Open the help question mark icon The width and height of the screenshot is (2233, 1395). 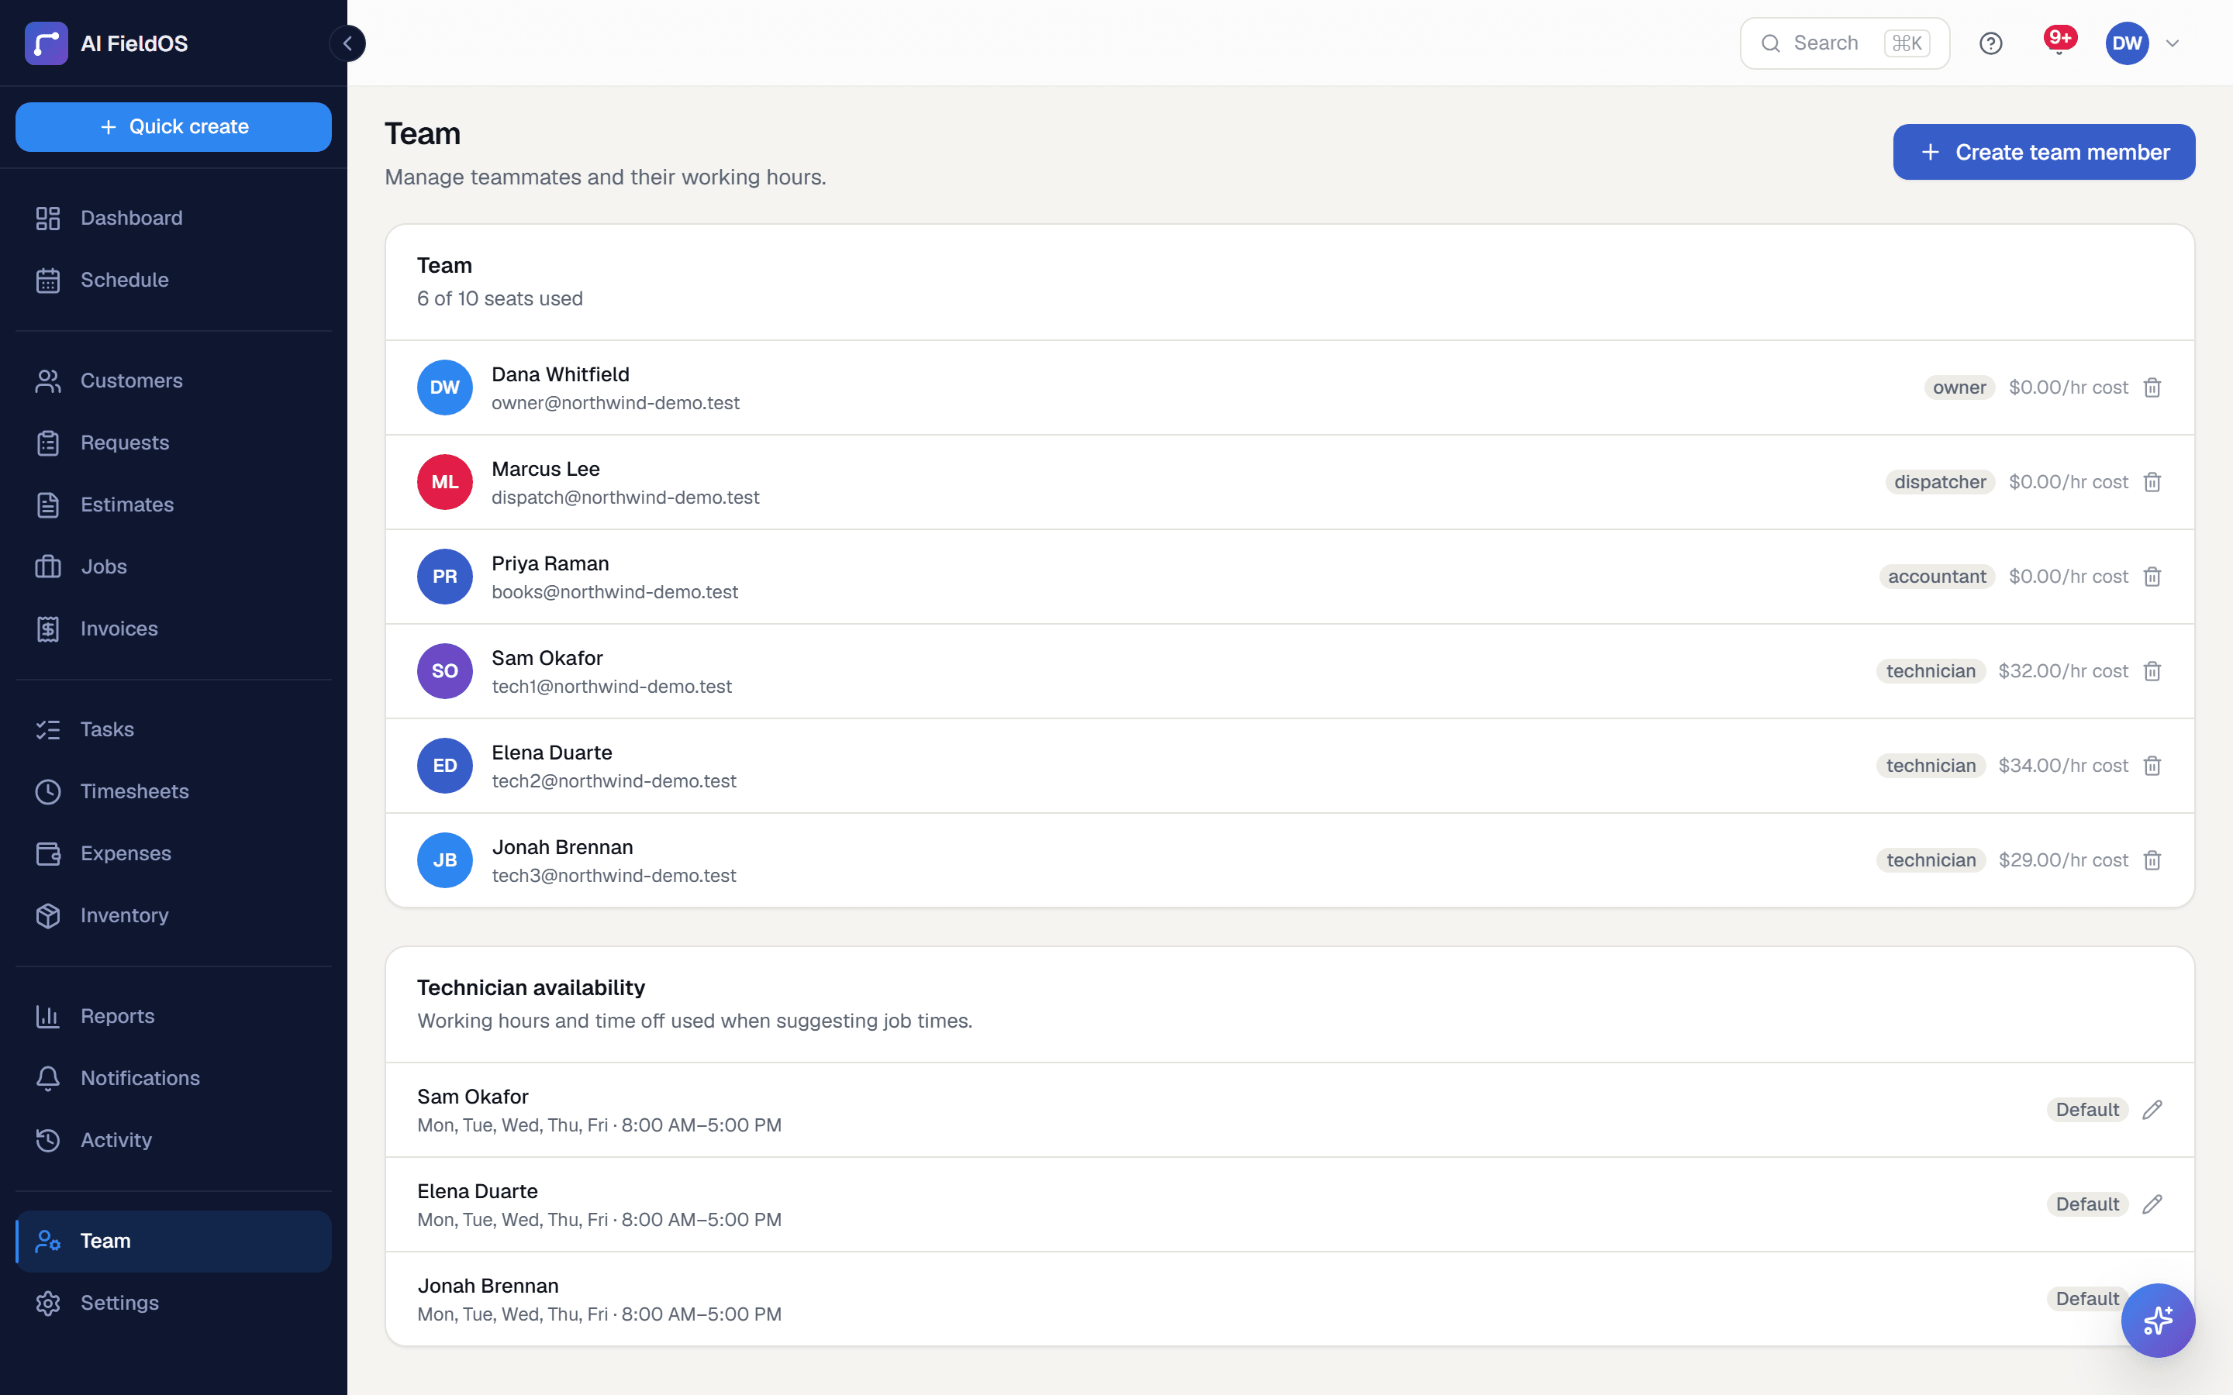[1990, 43]
